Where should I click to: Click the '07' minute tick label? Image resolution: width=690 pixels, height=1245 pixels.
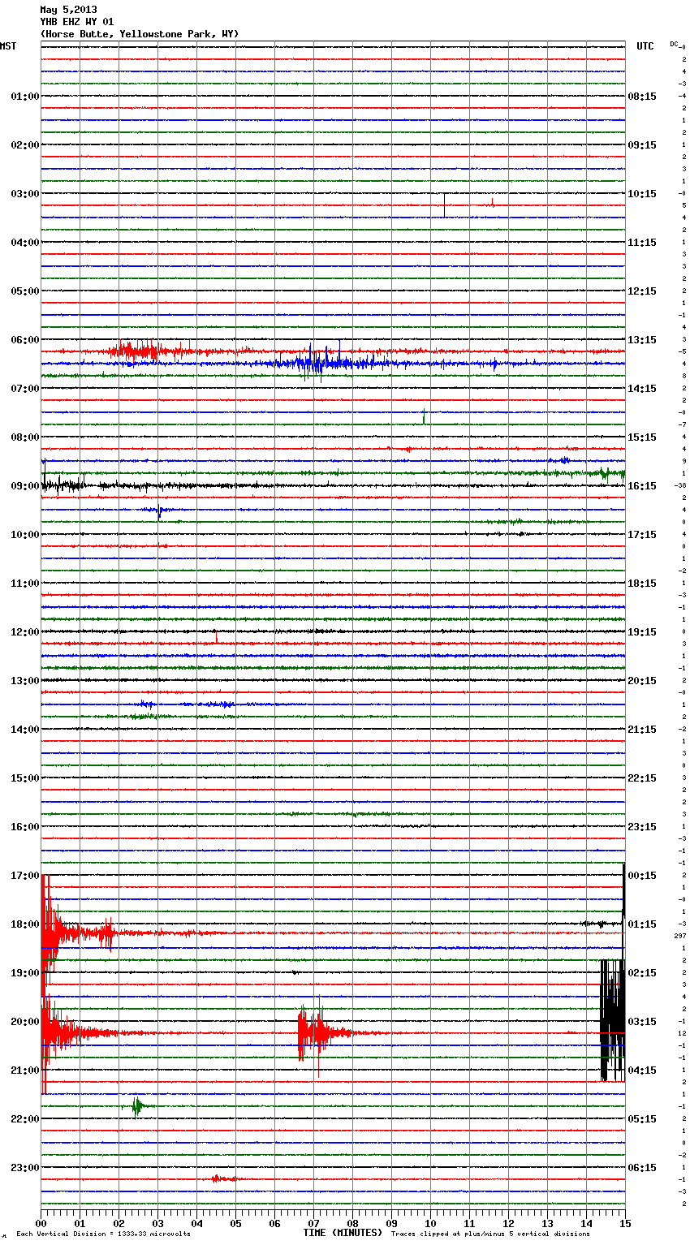[x=313, y=1223]
